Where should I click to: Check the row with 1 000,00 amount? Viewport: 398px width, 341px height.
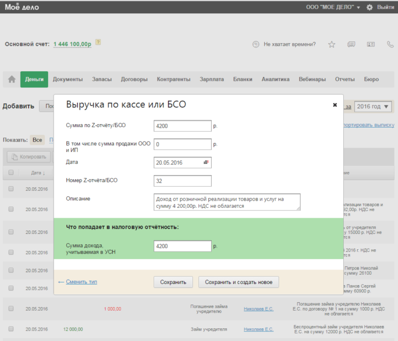tap(11, 308)
